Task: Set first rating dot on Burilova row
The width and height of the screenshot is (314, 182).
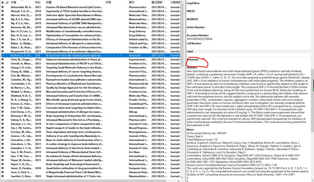Action: point(107,55)
